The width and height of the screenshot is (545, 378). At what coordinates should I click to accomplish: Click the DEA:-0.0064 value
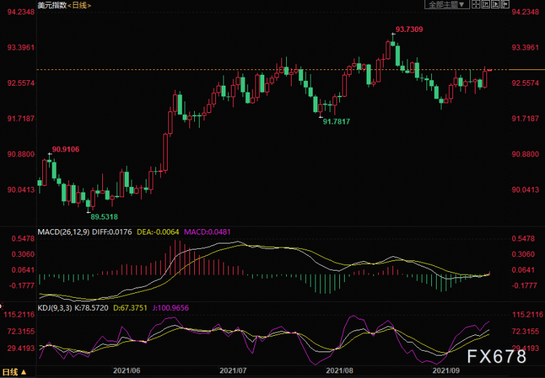click(x=158, y=232)
